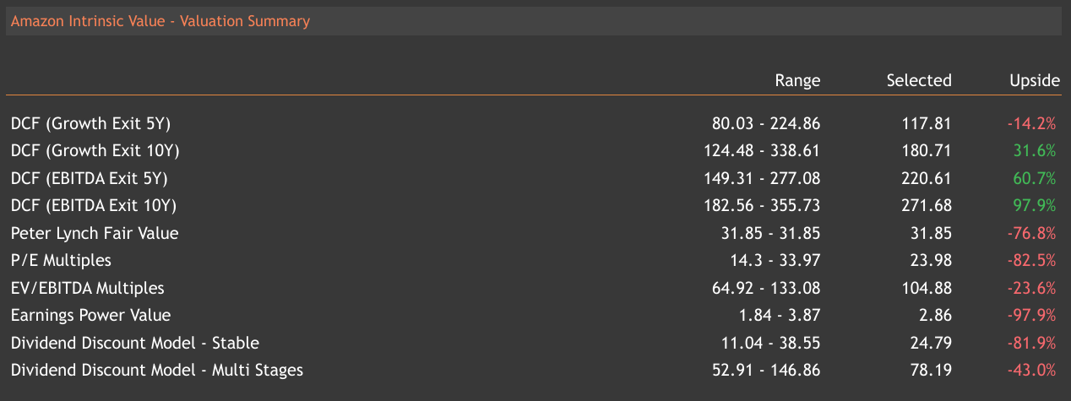This screenshot has height=401, width=1071.
Task: Click the Range column header
Action: point(797,81)
